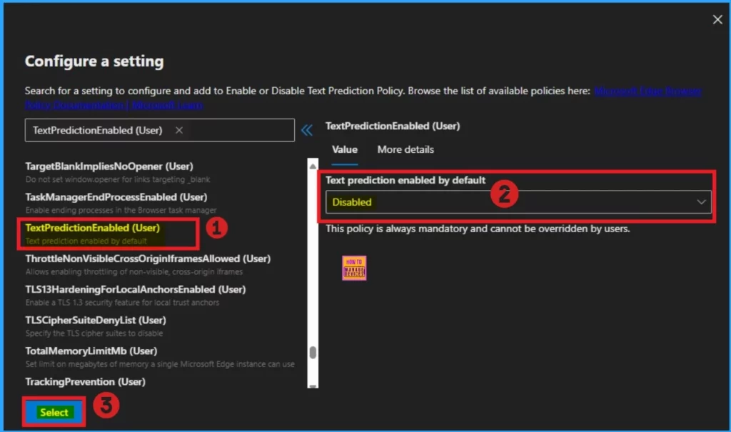Select TrackingPrevention (User) setting
731x432 pixels.
coord(86,381)
